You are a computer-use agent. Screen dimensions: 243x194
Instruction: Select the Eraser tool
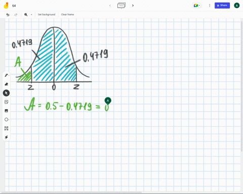pos(7,84)
